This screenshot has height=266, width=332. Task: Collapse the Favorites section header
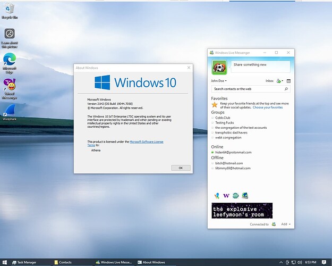[219, 98]
